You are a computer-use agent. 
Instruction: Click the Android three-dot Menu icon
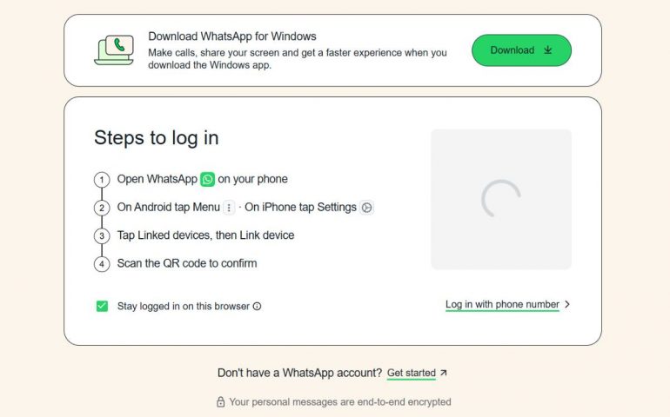tap(229, 208)
